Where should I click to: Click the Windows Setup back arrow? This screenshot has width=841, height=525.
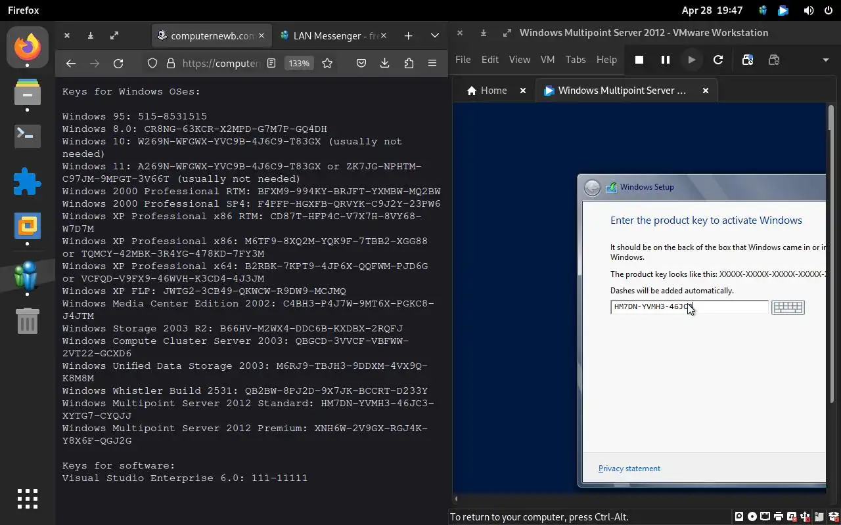pyautogui.click(x=592, y=188)
